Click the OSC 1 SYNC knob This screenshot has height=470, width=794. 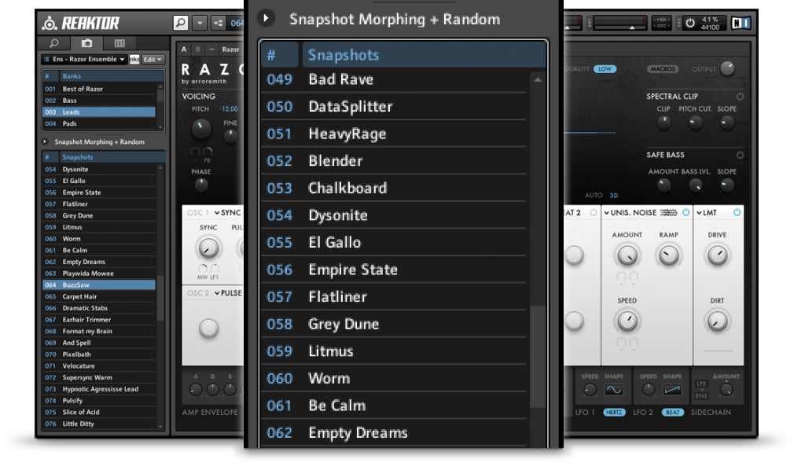coord(208,248)
